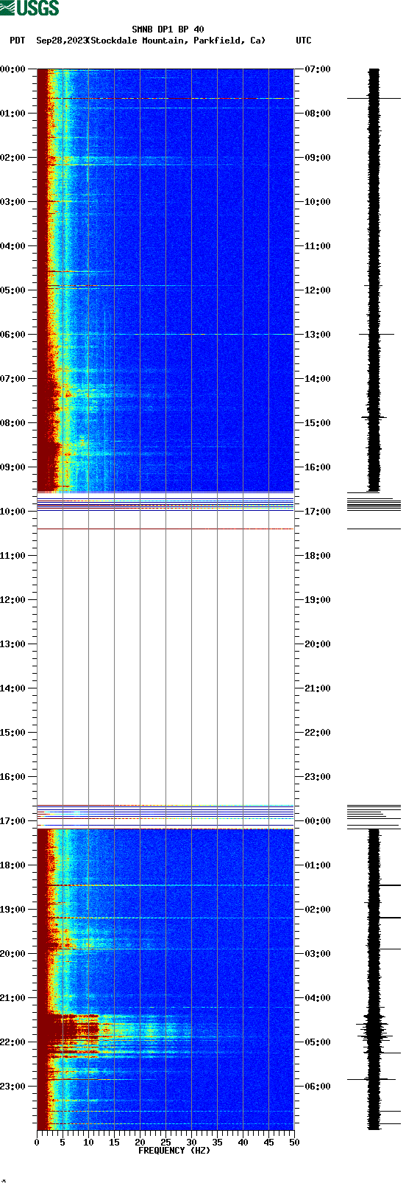Click the PDT time label 07:00
Screen dimensions: 406x1189
[x=13, y=379]
